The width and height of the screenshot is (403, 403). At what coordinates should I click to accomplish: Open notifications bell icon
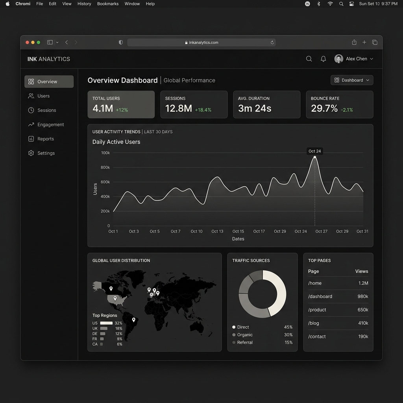tap(323, 59)
